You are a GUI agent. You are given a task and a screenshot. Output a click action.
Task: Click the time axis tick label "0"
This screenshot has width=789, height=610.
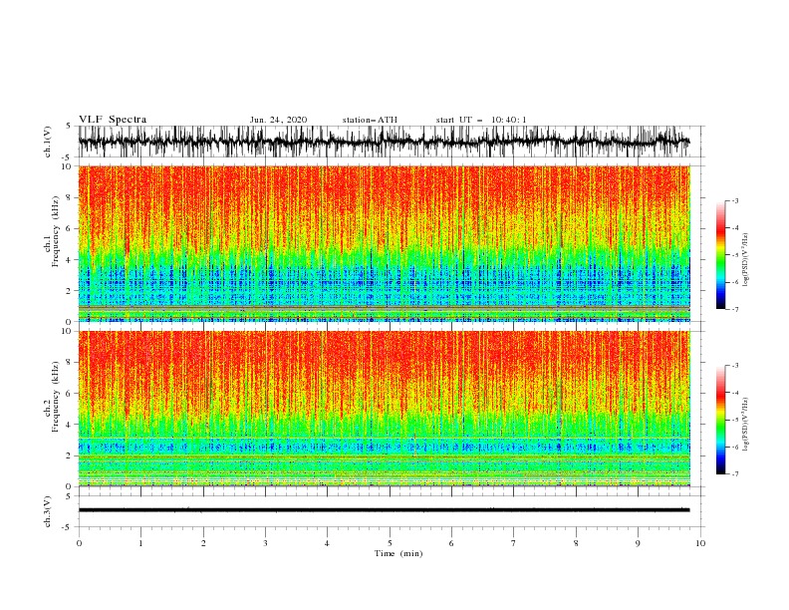click(79, 543)
